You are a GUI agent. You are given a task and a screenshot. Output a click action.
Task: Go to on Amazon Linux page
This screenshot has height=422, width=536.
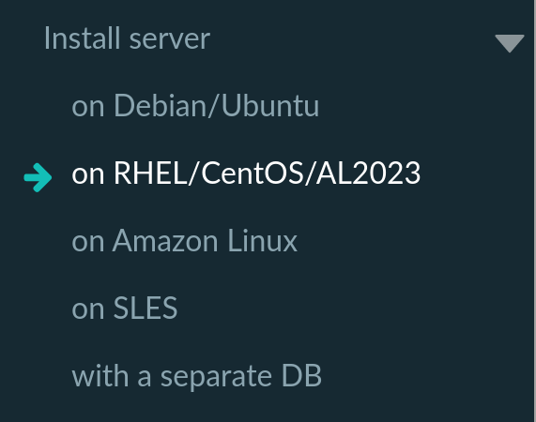pos(185,241)
